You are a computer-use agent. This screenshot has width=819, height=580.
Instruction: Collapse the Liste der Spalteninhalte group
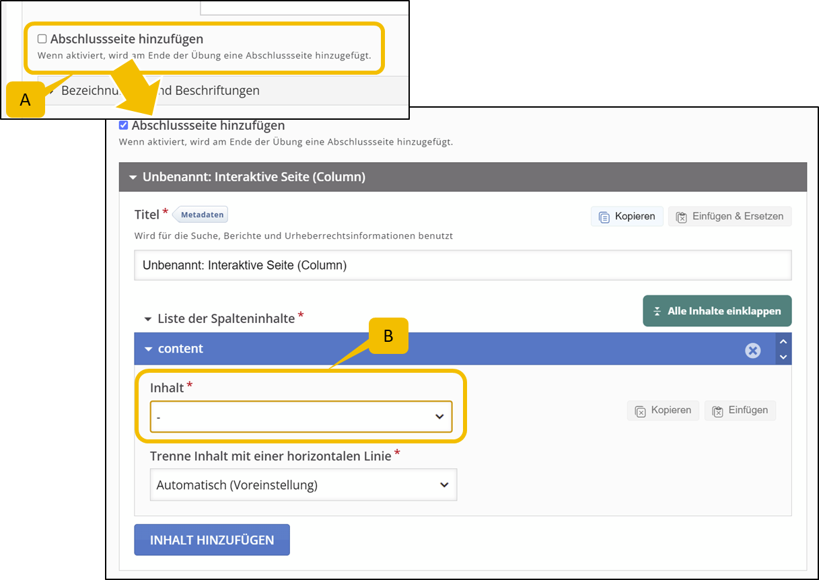pos(147,318)
